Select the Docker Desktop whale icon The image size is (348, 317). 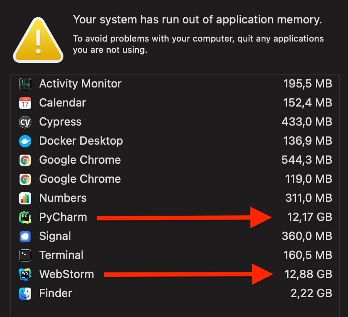pyautogui.click(x=25, y=141)
